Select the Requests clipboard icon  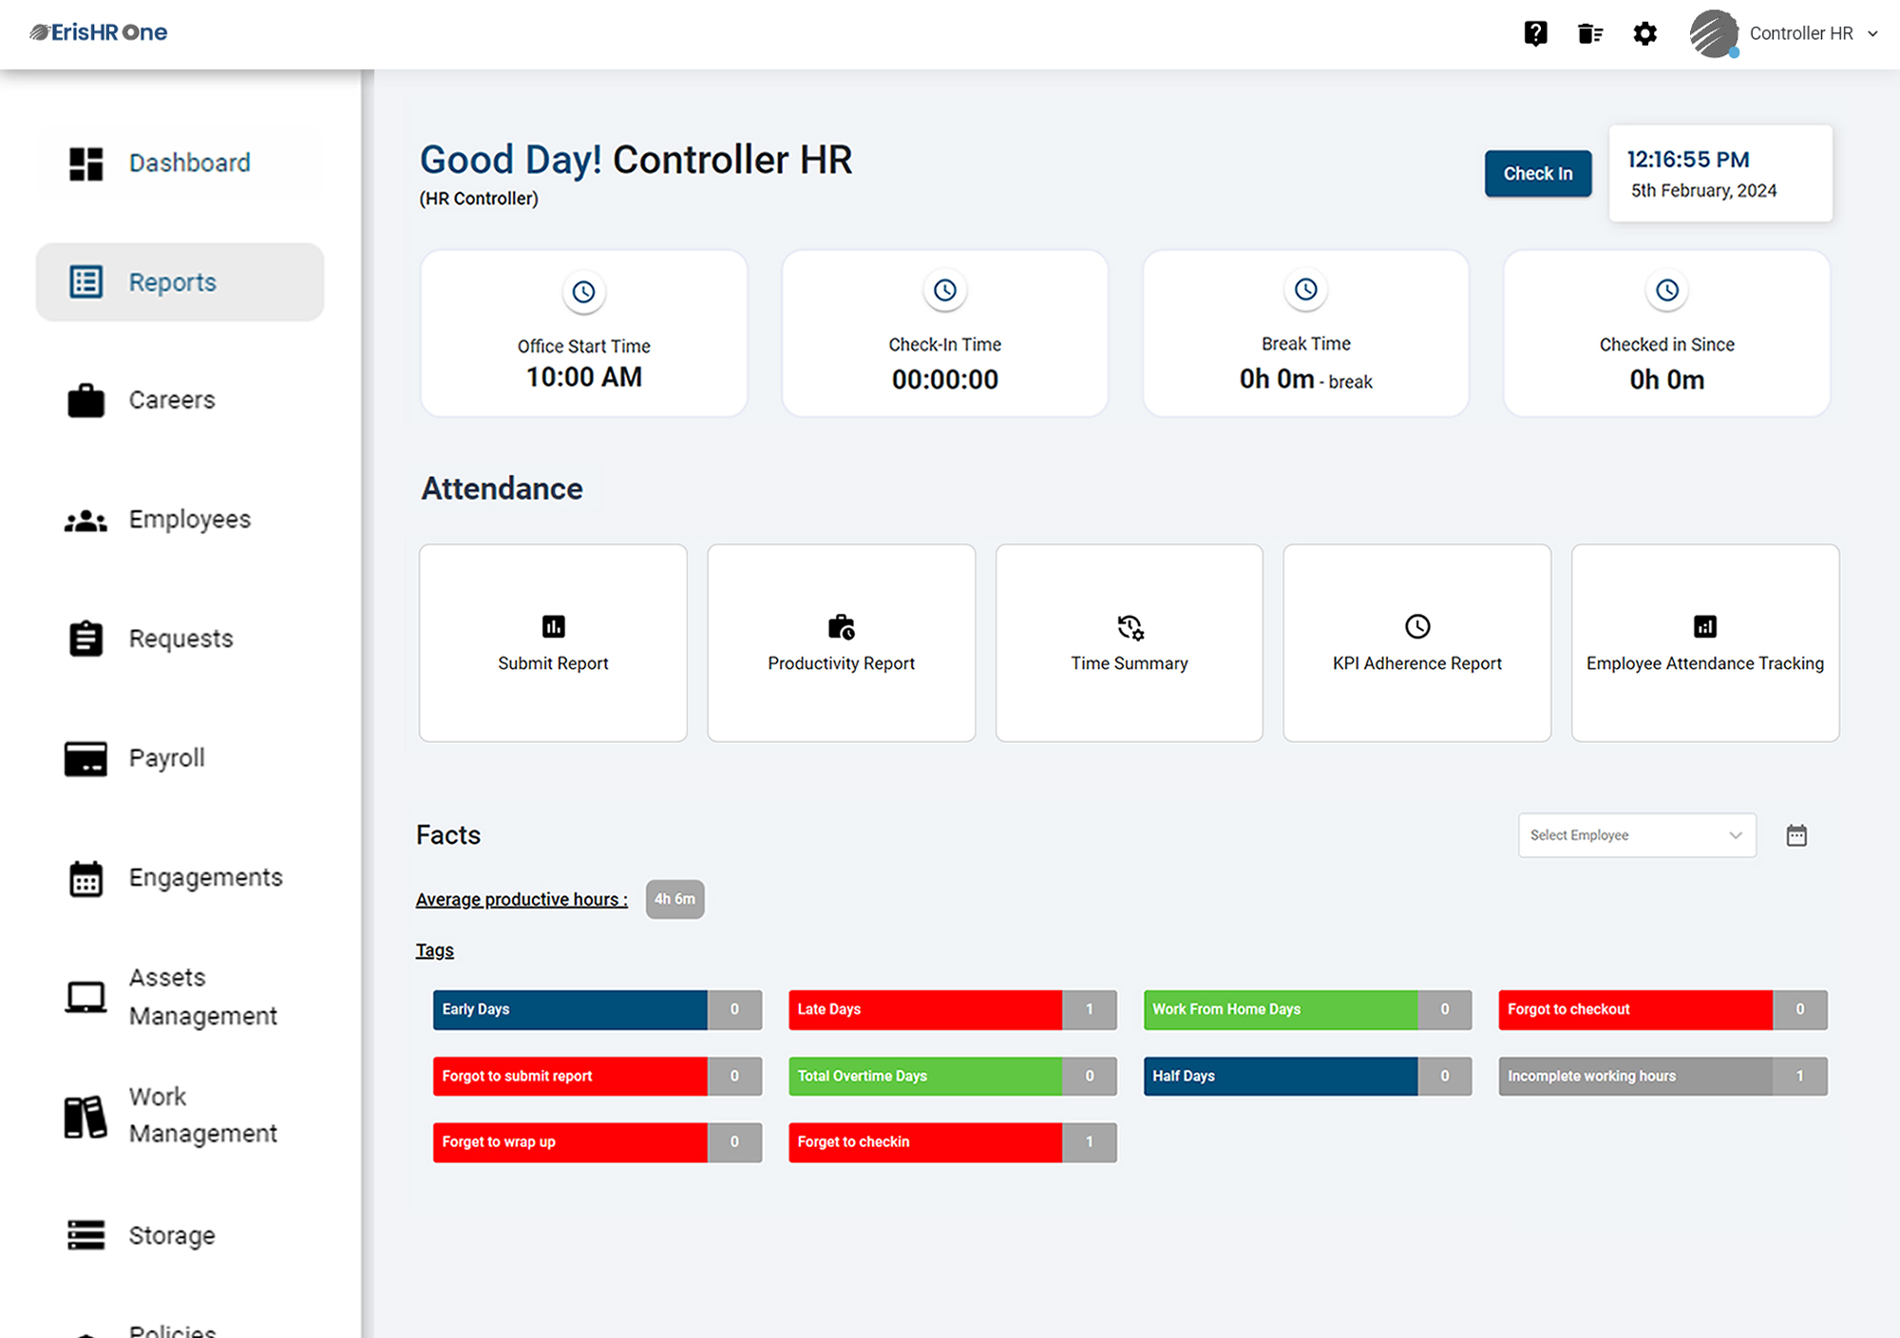pos(86,638)
